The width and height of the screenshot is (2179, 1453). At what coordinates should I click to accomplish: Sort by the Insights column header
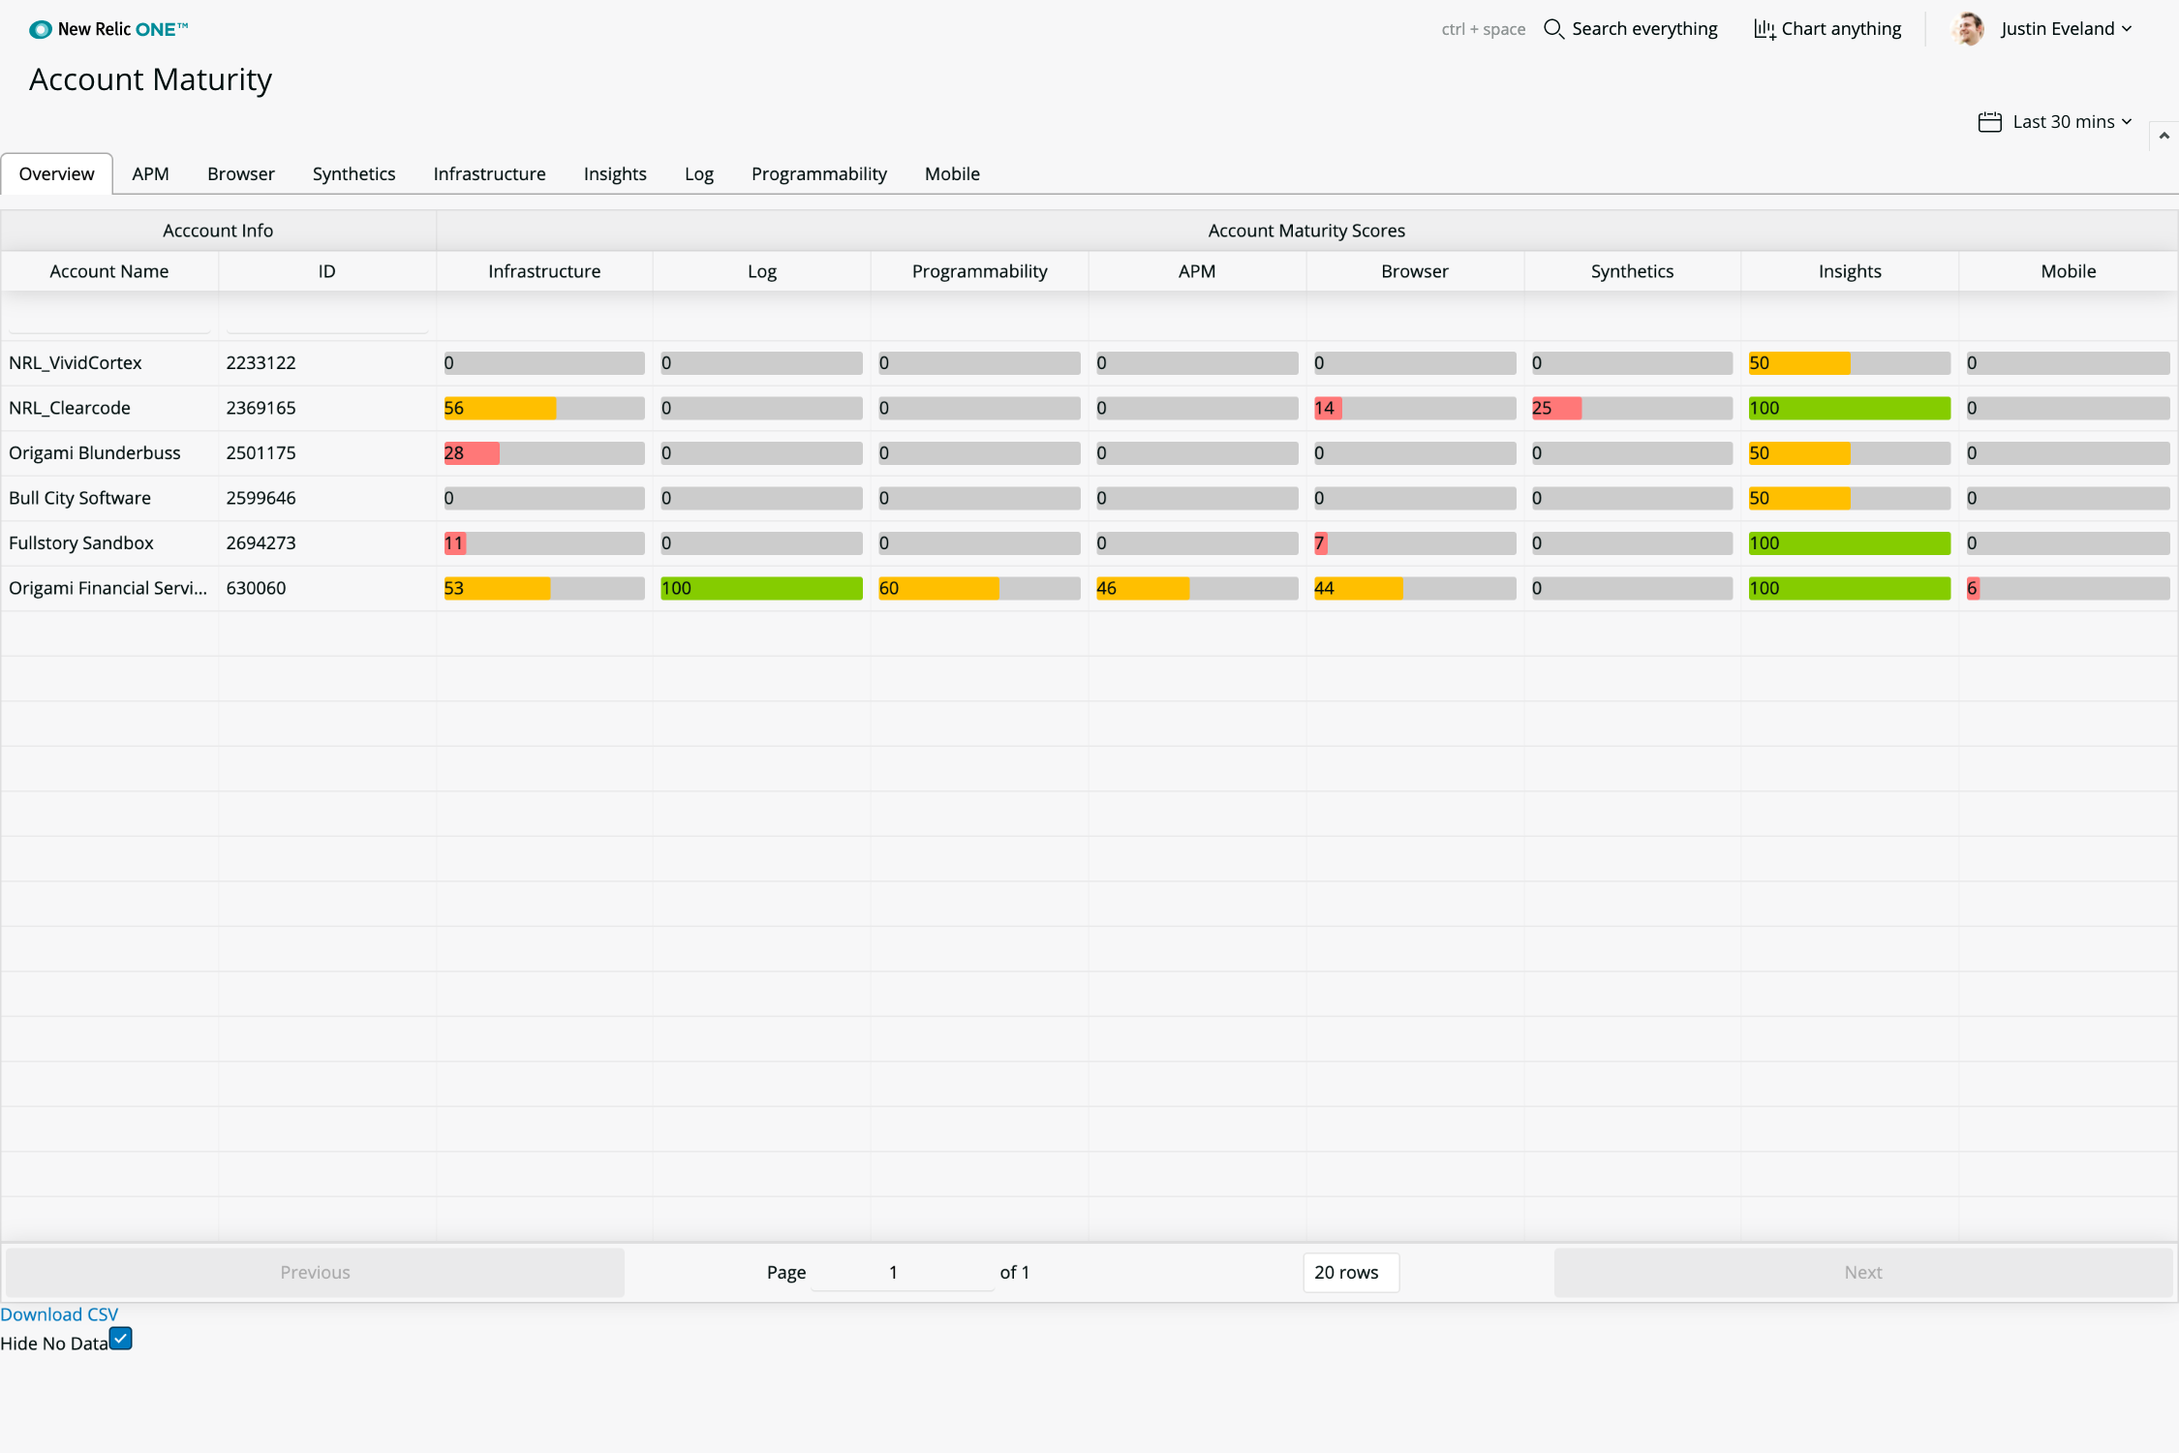click(x=1849, y=271)
